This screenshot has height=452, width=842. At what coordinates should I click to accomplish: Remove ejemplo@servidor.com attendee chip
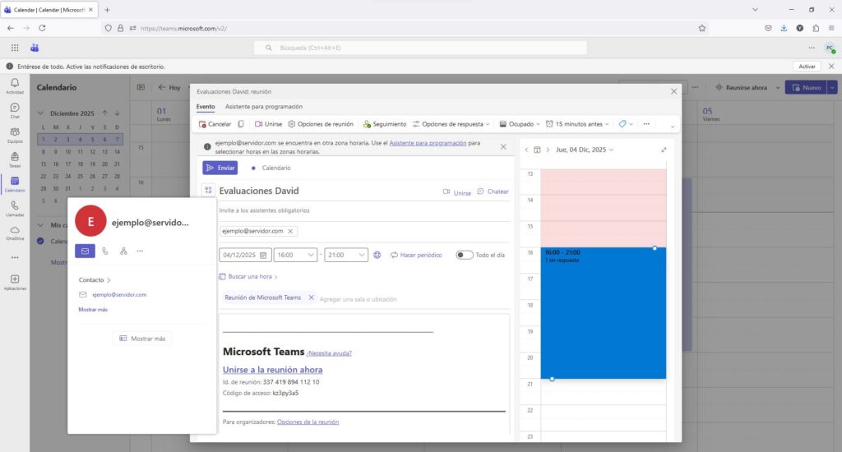point(290,232)
